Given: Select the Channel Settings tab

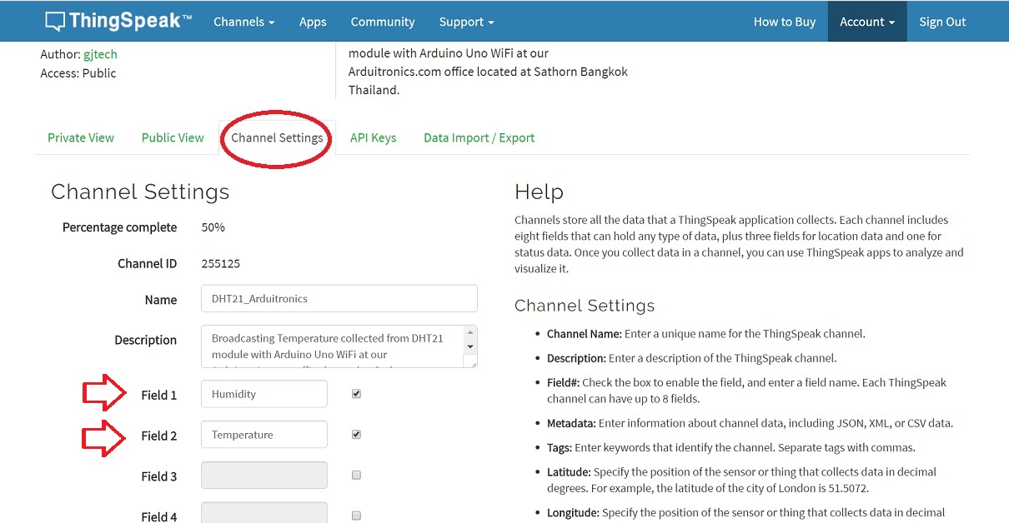Looking at the screenshot, I should point(277,137).
